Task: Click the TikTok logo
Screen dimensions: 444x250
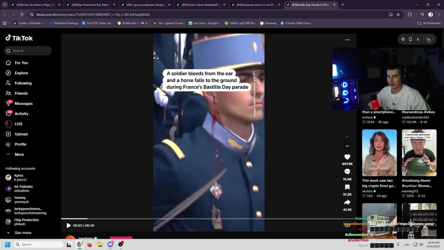Action: [x=19, y=38]
